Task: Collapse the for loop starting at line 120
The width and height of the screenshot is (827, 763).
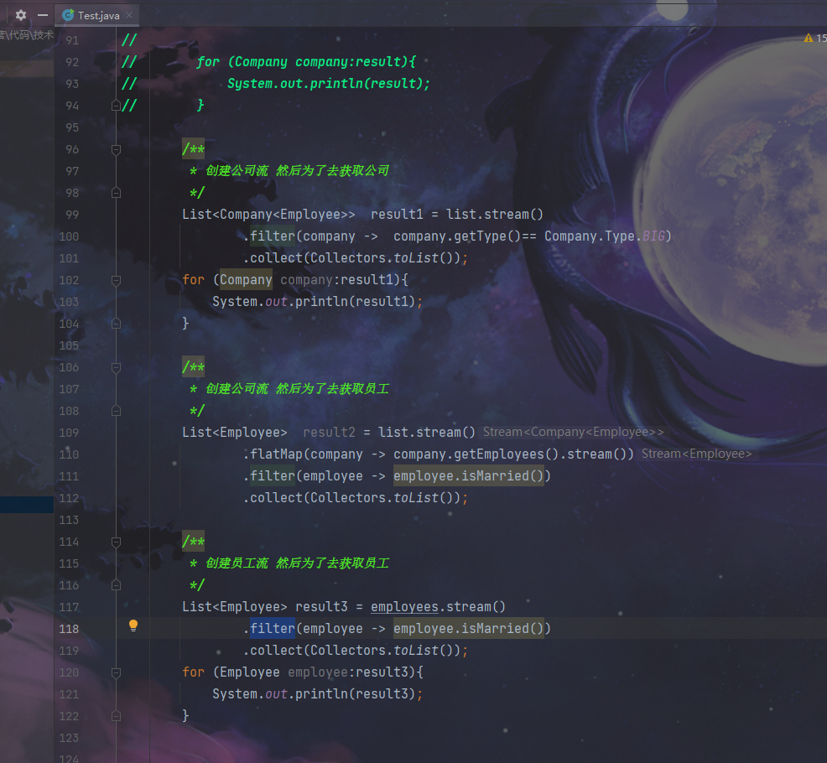Action: pyautogui.click(x=116, y=672)
